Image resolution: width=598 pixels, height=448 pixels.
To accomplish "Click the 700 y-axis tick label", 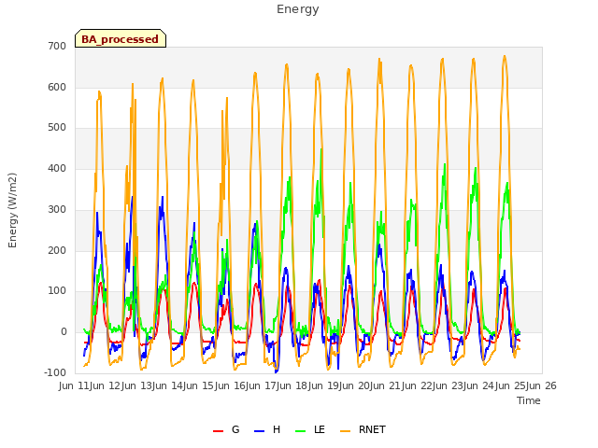I will click(x=57, y=46).
